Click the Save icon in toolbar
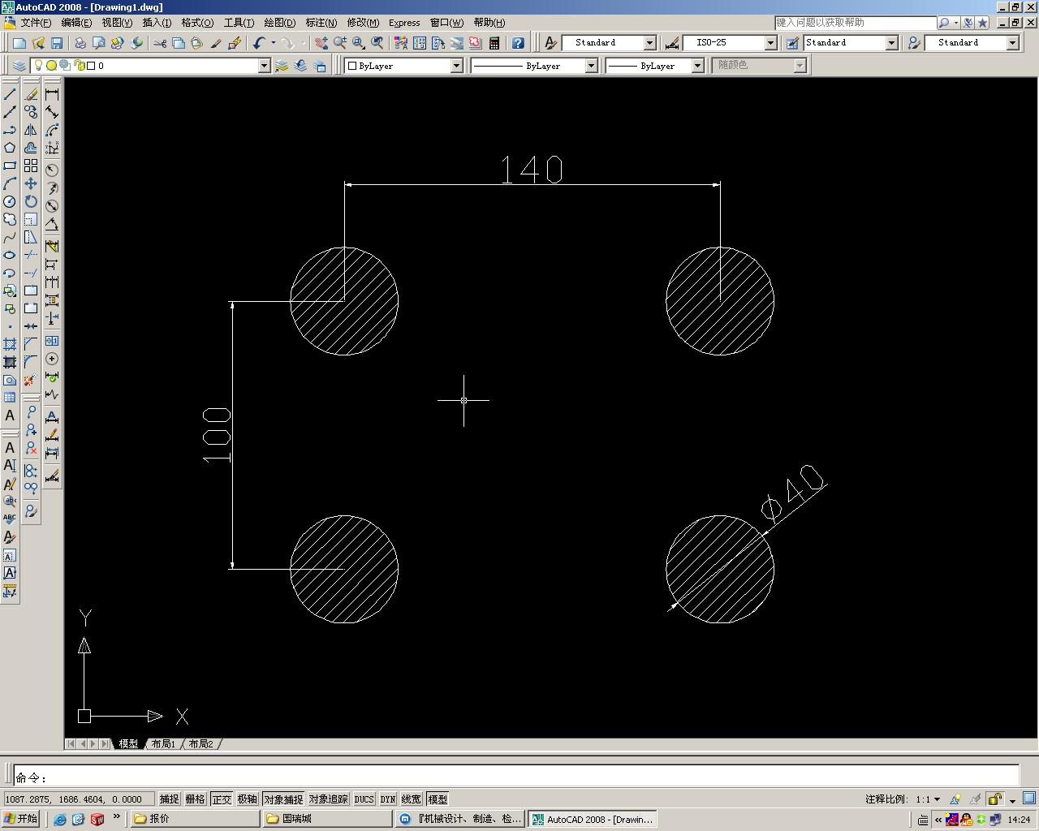This screenshot has height=831, width=1039. click(57, 43)
